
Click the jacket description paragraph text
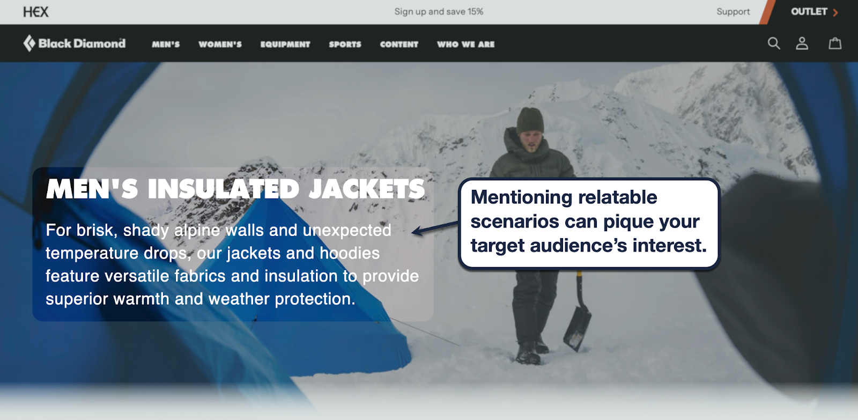232,264
